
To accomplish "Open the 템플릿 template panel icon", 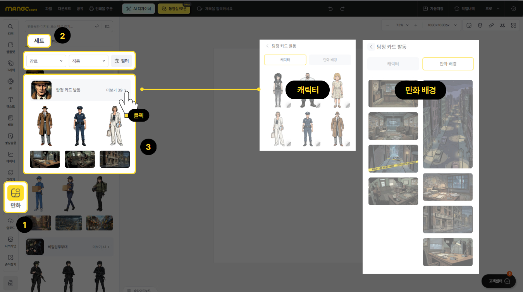I will (x=10, y=47).
